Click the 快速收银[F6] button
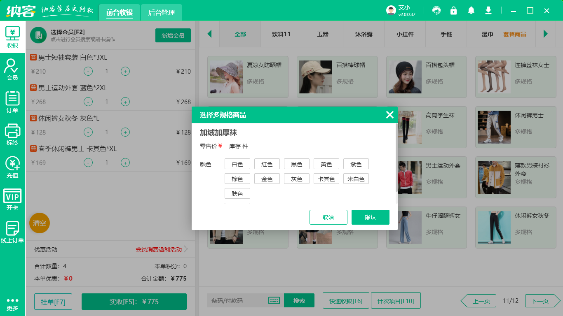The image size is (563, 316). (x=346, y=300)
